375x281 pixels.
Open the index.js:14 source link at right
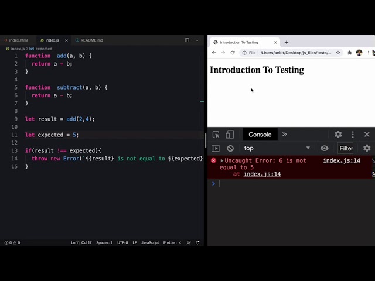tap(342, 160)
